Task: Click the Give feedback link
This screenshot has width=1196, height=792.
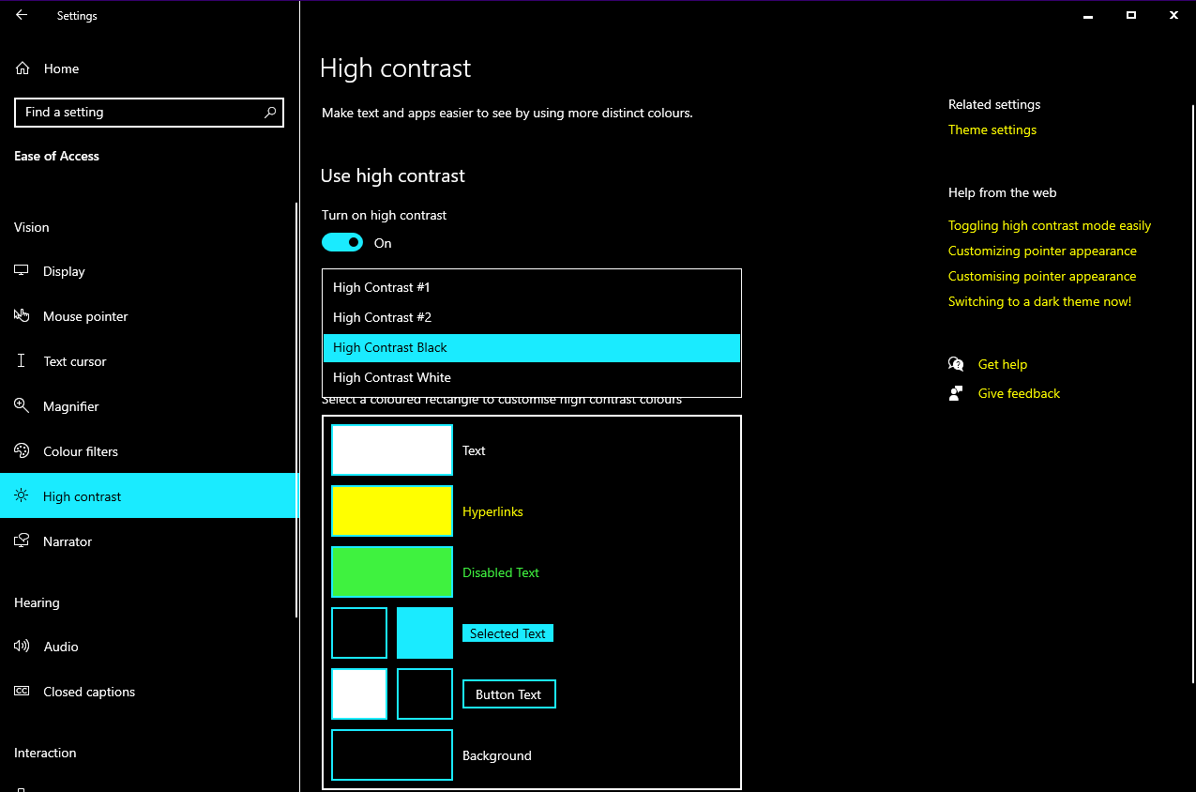Action: (1019, 393)
